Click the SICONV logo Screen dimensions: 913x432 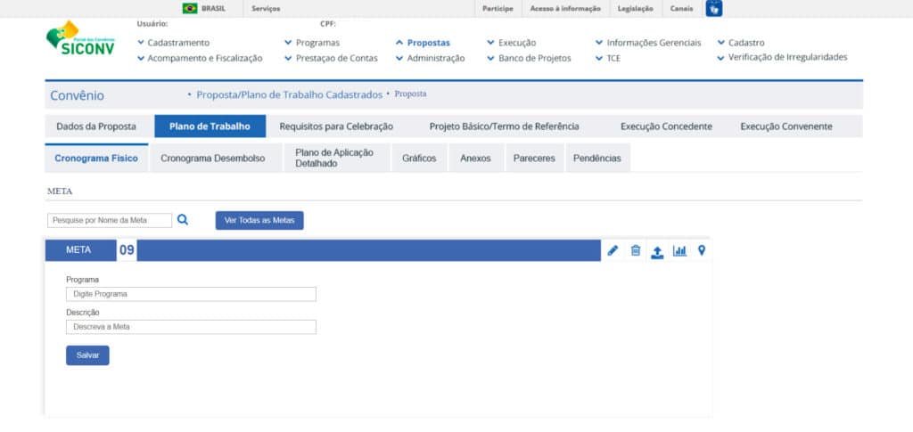(80, 39)
